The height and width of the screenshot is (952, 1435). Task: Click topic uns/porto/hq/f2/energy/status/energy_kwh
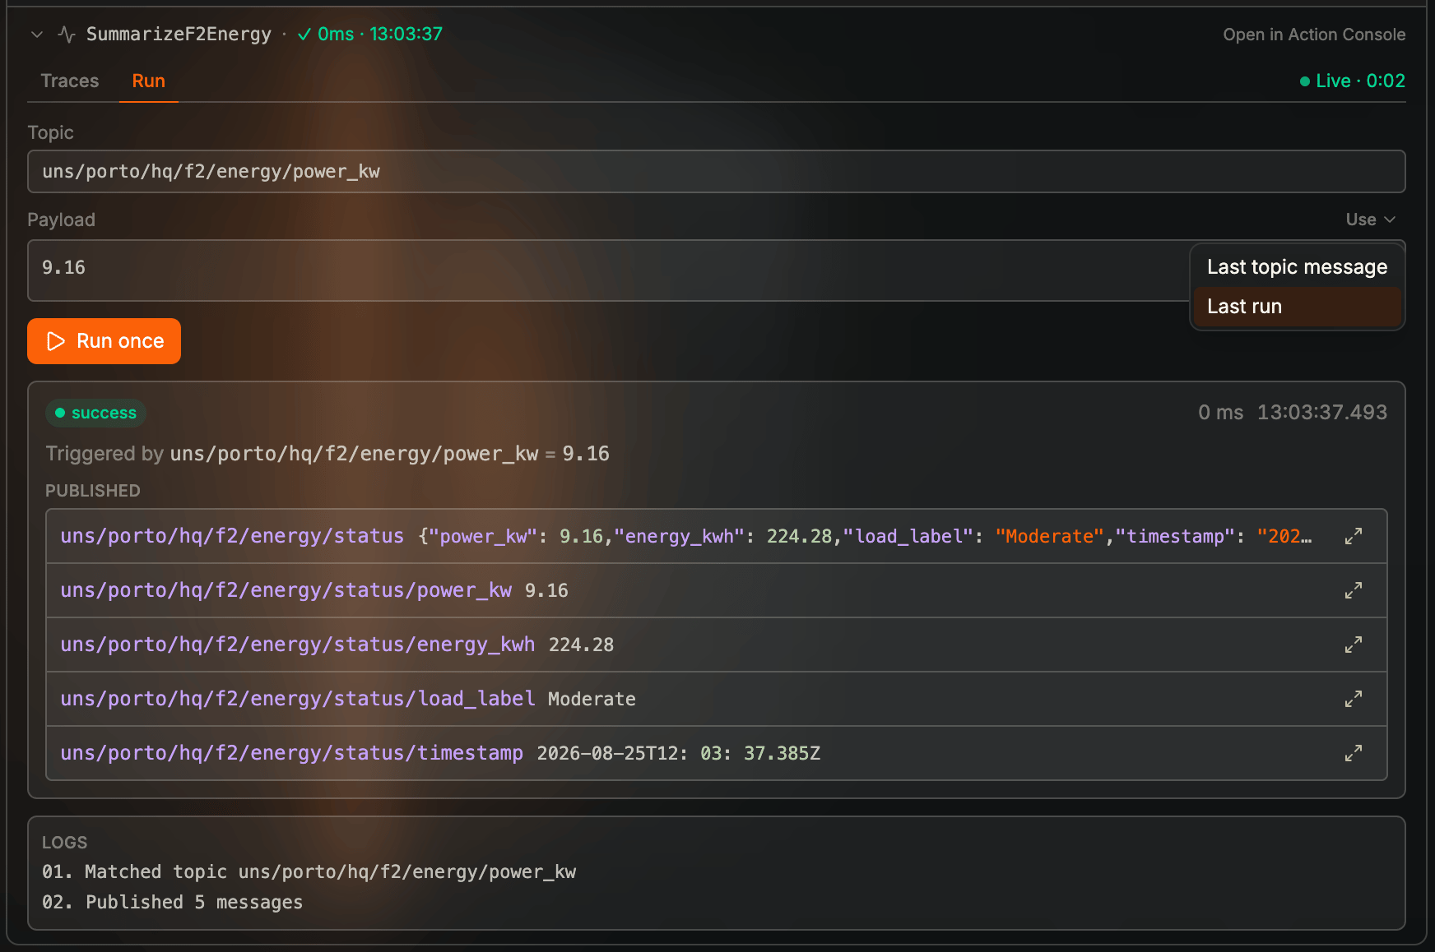pyautogui.click(x=298, y=645)
